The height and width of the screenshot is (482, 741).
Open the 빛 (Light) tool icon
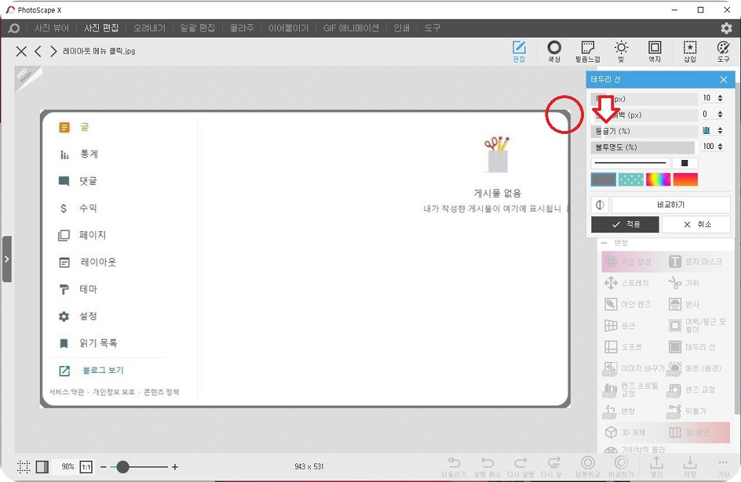tap(621, 51)
